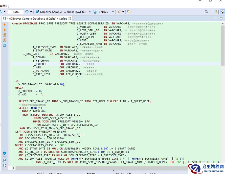Open the search magnifier in the toolbar
225x174 pixels.
(207, 12)
